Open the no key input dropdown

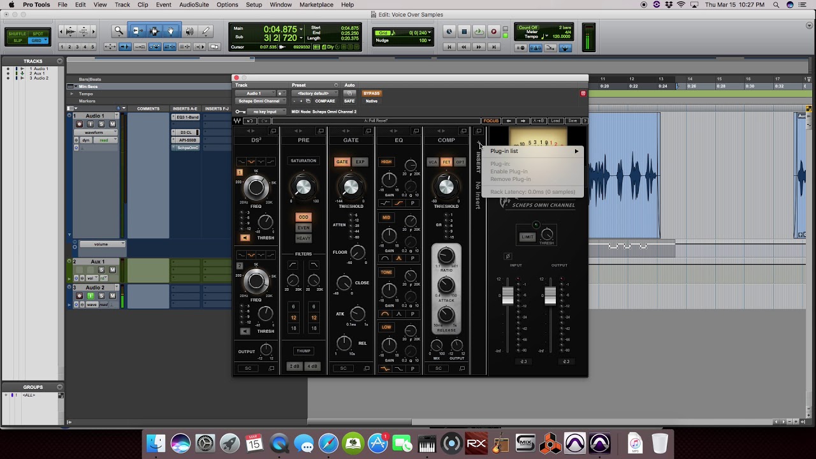click(x=265, y=112)
